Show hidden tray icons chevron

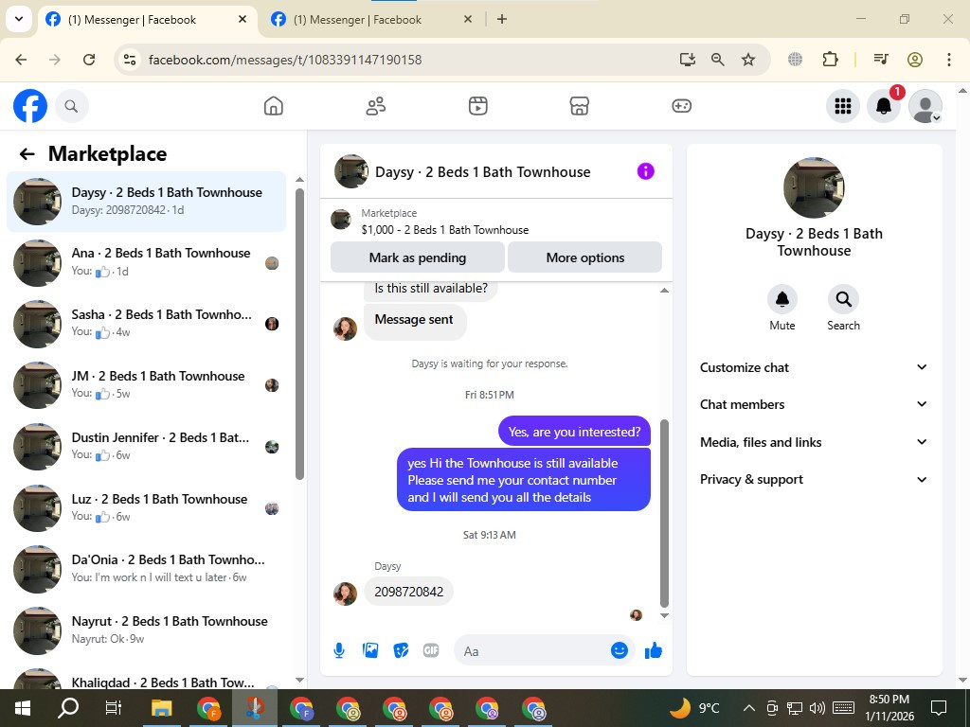point(748,708)
